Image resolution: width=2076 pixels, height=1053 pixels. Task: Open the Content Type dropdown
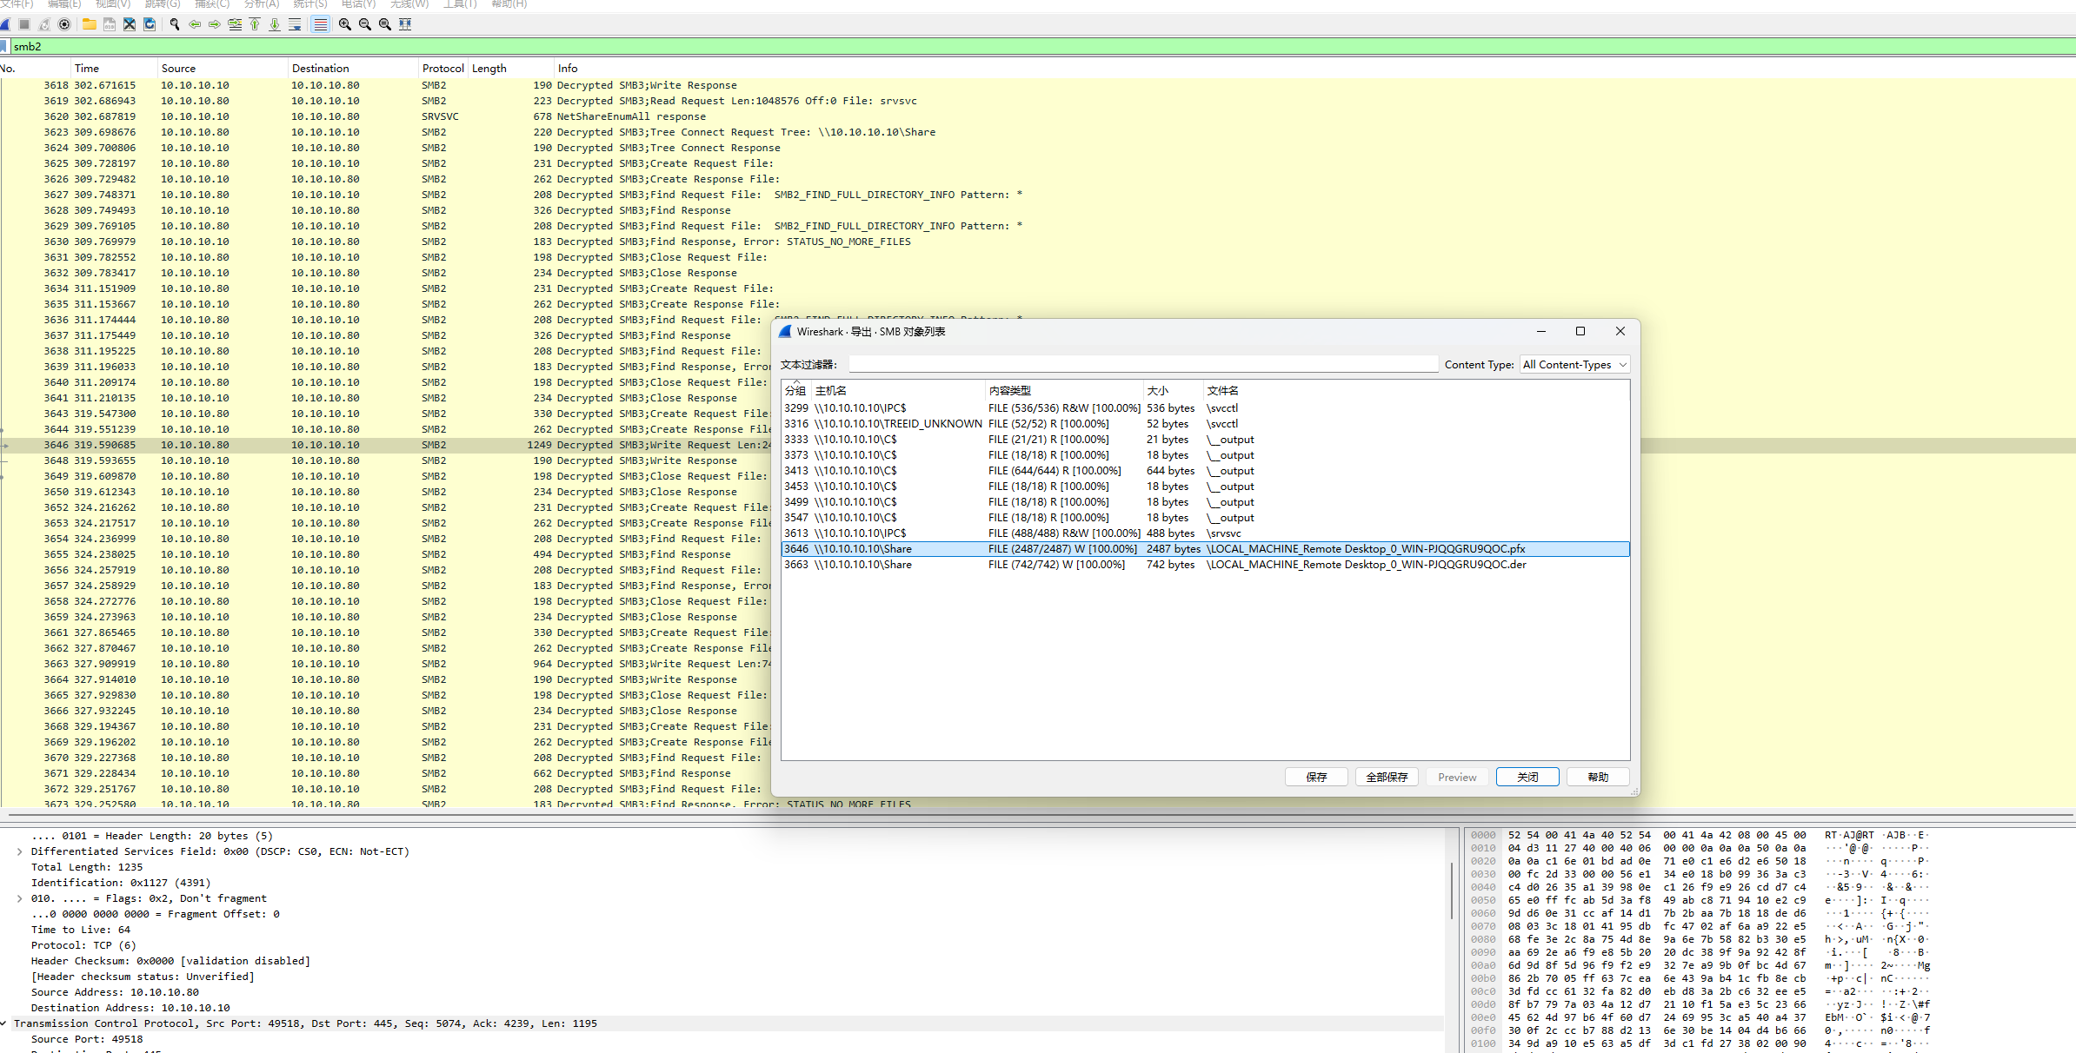(1574, 365)
